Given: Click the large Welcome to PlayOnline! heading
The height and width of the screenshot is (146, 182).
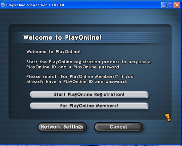Looking at the screenshot, I should pyautogui.click(x=62, y=38).
